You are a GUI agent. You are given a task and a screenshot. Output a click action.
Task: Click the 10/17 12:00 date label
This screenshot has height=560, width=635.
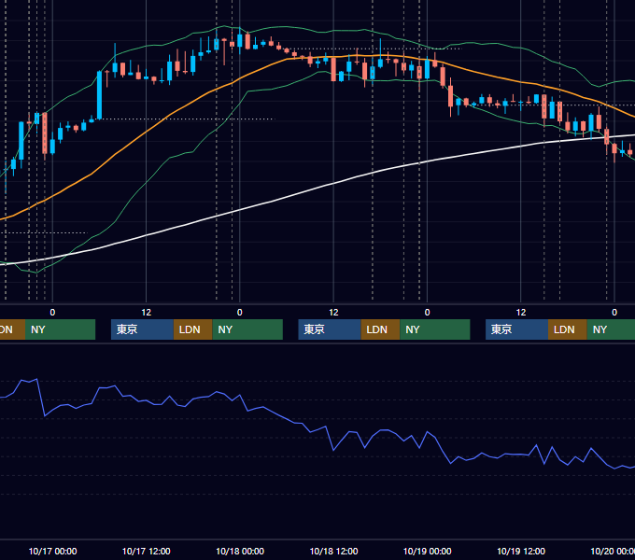coord(147,551)
